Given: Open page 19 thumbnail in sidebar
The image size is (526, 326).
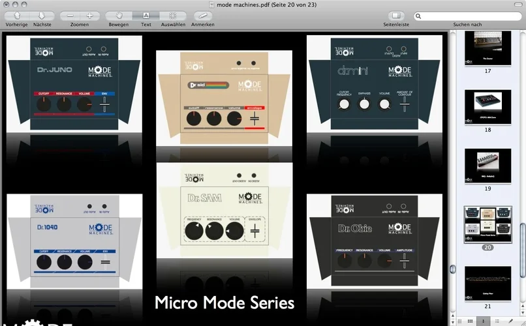Looking at the screenshot, I should [x=487, y=166].
